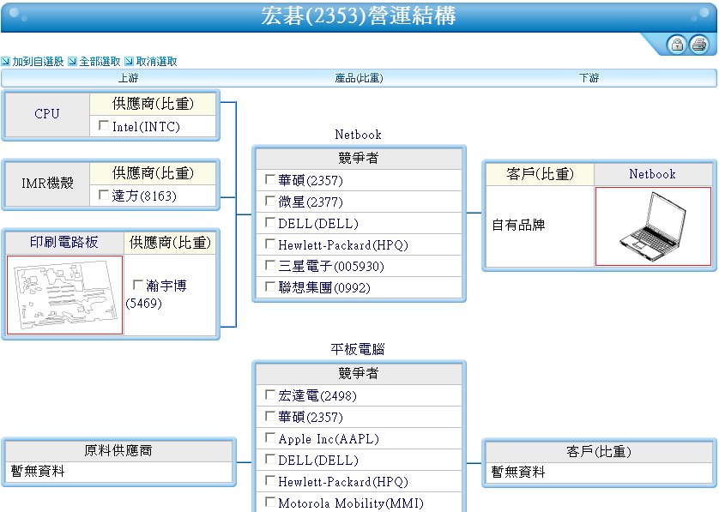Open the 達方(8163) company link

point(144,196)
